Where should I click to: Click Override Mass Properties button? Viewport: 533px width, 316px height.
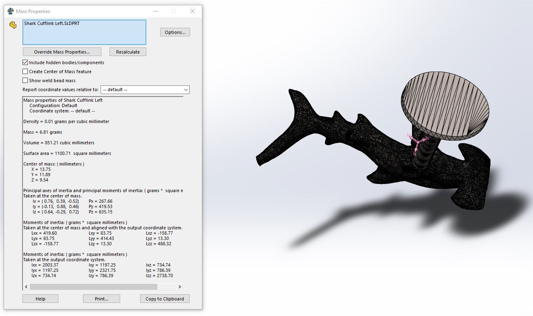tap(62, 52)
